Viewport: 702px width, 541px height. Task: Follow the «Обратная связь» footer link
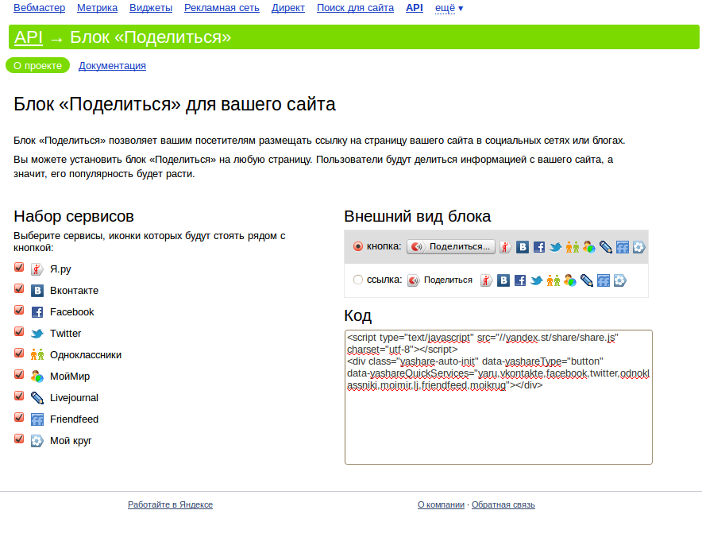click(503, 504)
